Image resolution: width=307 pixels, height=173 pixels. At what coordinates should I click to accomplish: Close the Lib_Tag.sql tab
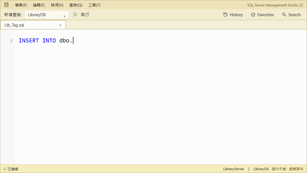click(x=60, y=25)
